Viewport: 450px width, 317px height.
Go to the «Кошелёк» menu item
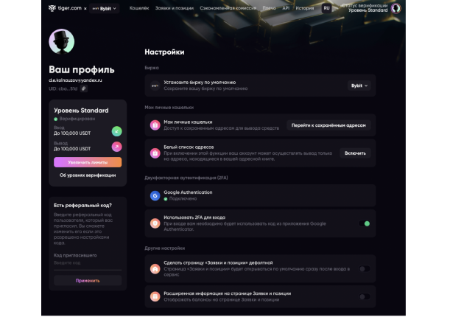tap(139, 9)
